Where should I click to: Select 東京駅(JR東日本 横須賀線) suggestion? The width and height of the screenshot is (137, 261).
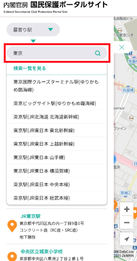57,171
